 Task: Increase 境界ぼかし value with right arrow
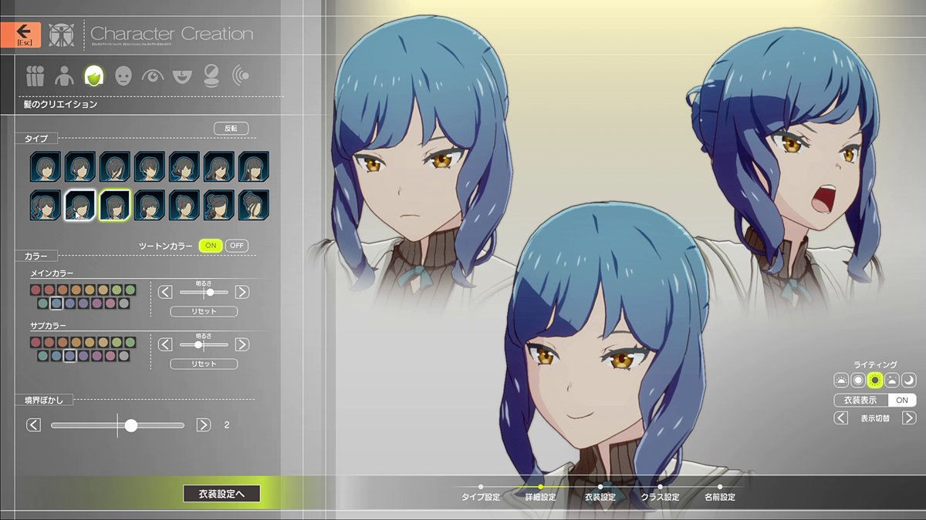pyautogui.click(x=203, y=424)
